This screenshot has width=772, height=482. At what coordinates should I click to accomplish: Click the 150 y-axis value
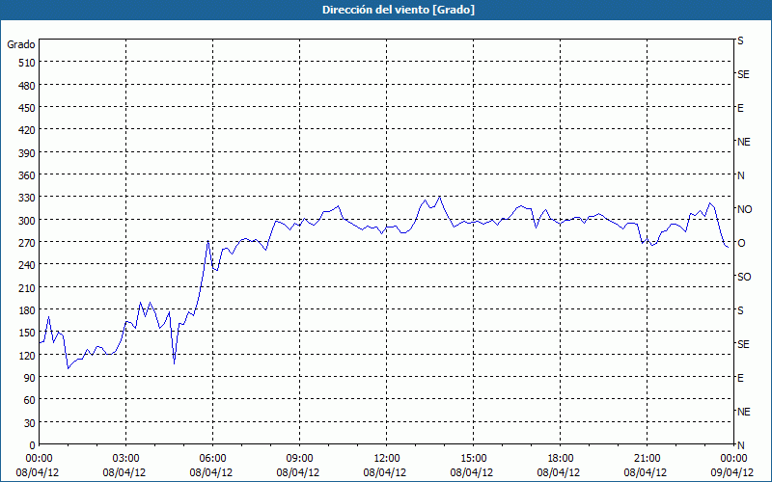point(27,333)
